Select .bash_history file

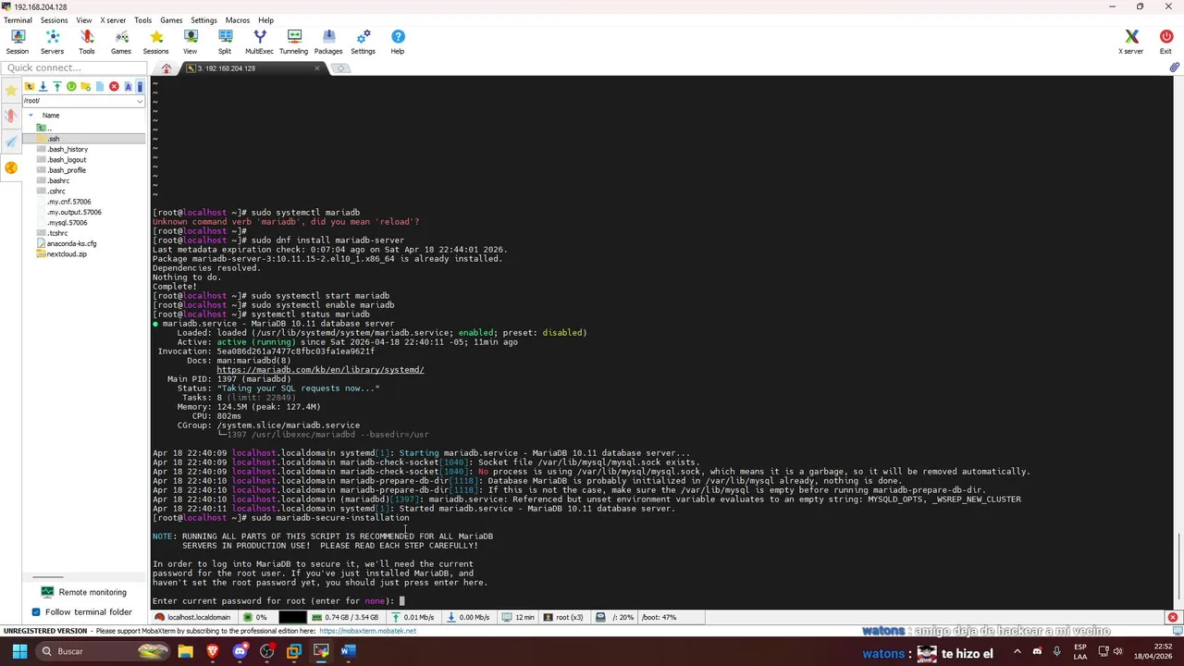(67, 149)
